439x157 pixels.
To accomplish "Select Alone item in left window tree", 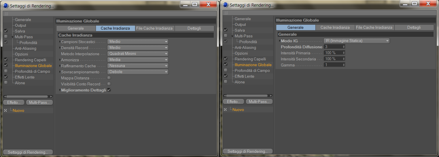I will click(x=20, y=83).
